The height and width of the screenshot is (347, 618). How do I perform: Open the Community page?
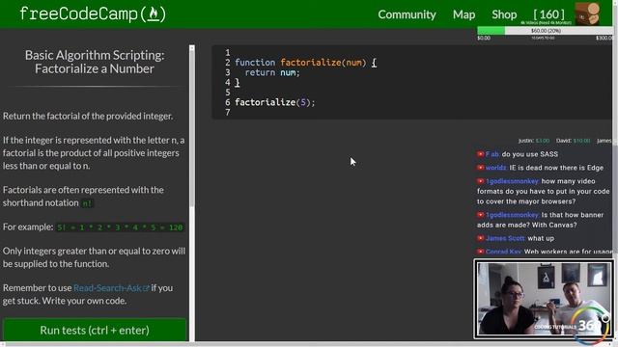407,14
